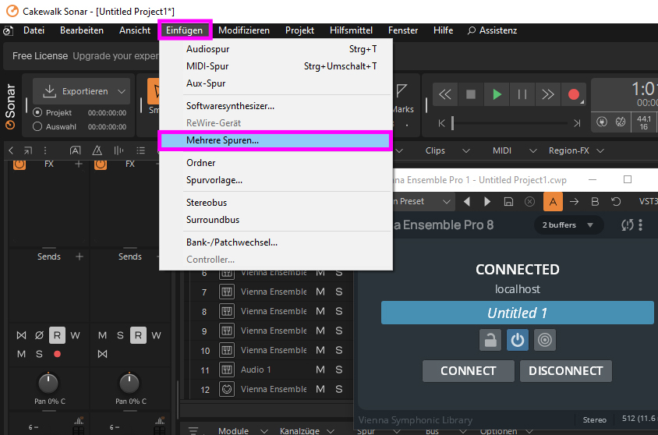The image size is (658, 435).
Task: Solo the second channel strip
Action: (x=120, y=335)
